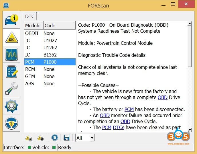Screen dimensions: 197x154
Task: Select the GEM None row
Action: pyautogui.click(x=50, y=76)
